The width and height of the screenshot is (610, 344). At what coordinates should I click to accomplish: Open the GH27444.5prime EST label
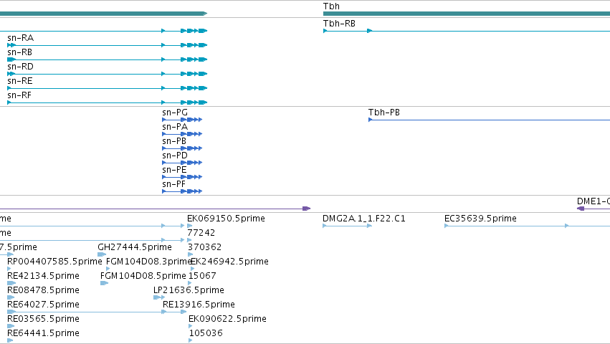point(135,247)
